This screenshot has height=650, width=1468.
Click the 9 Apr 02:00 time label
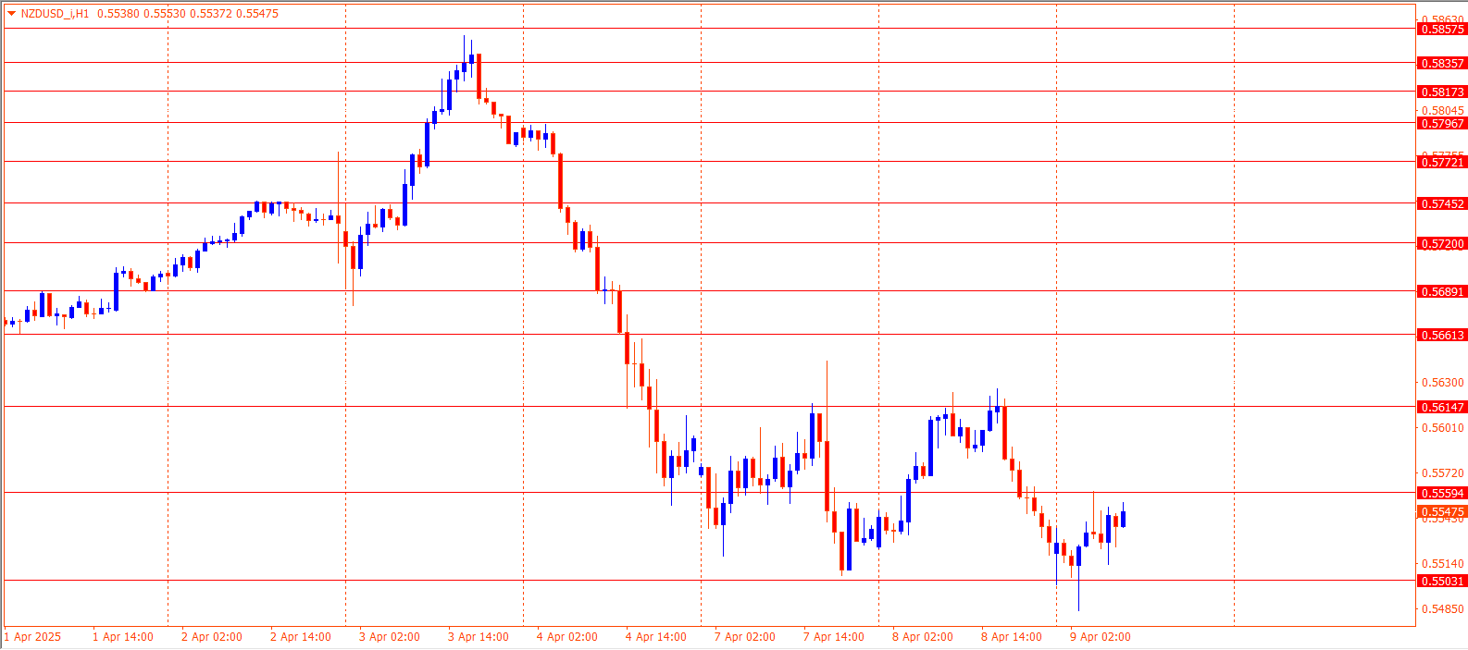tap(1101, 637)
